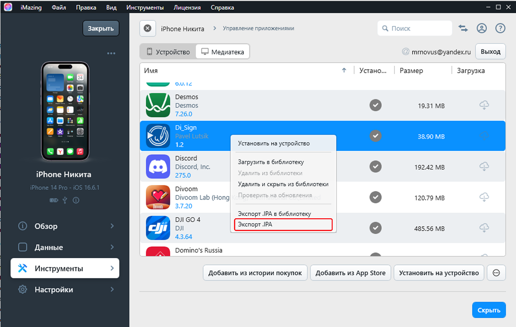Open the user account icon
516x327 pixels.
tap(482, 28)
